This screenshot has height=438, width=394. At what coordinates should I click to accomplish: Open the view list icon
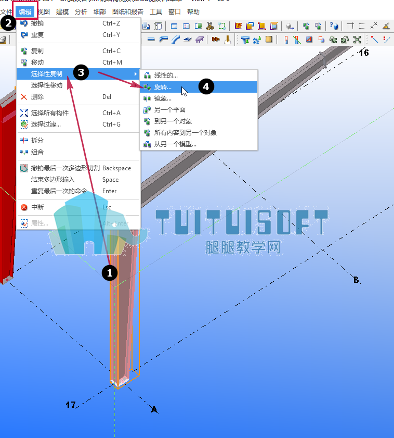[198, 26]
